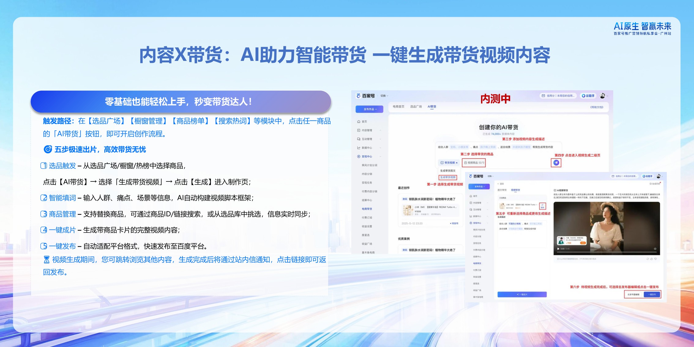Screen dimensions: 694x347
Task: Select the 视频带货 tab
Action: tap(516, 190)
